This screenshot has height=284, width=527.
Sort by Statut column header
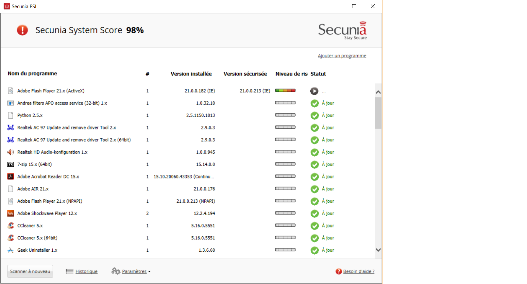pos(318,74)
